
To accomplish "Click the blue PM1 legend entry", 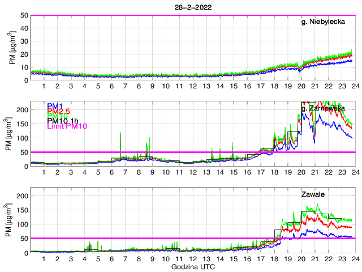I will pos(55,106).
